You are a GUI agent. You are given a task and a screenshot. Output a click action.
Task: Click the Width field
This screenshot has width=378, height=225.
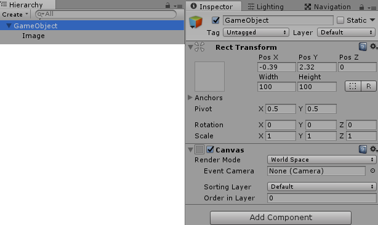[x=276, y=87]
